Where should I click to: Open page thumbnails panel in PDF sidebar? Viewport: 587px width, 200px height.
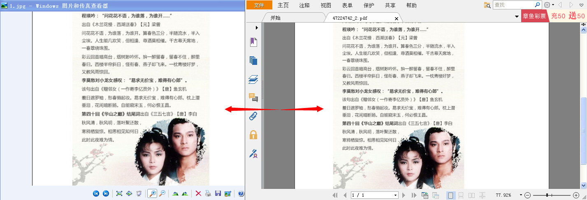253,60
